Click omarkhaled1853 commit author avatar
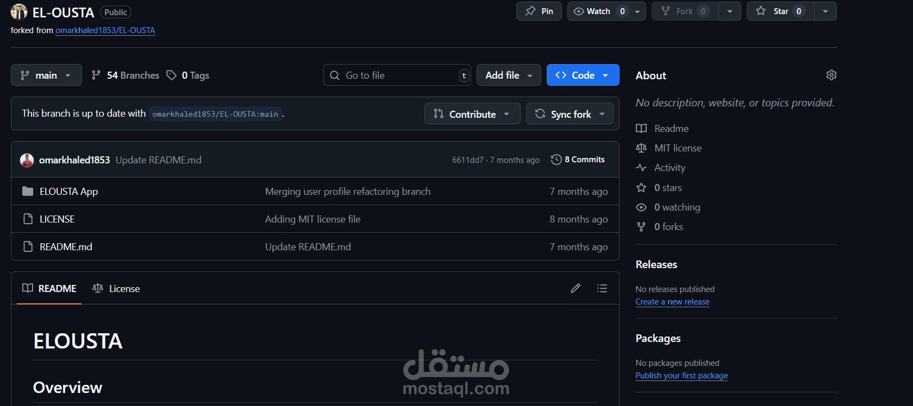Image resolution: width=913 pixels, height=406 pixels. click(27, 160)
